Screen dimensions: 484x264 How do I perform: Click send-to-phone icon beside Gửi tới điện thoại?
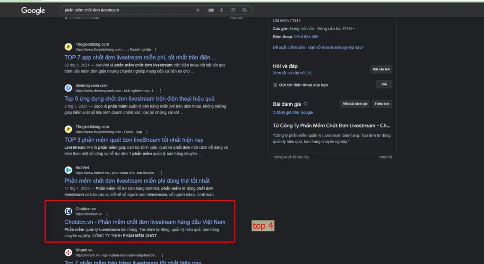pyautogui.click(x=275, y=85)
